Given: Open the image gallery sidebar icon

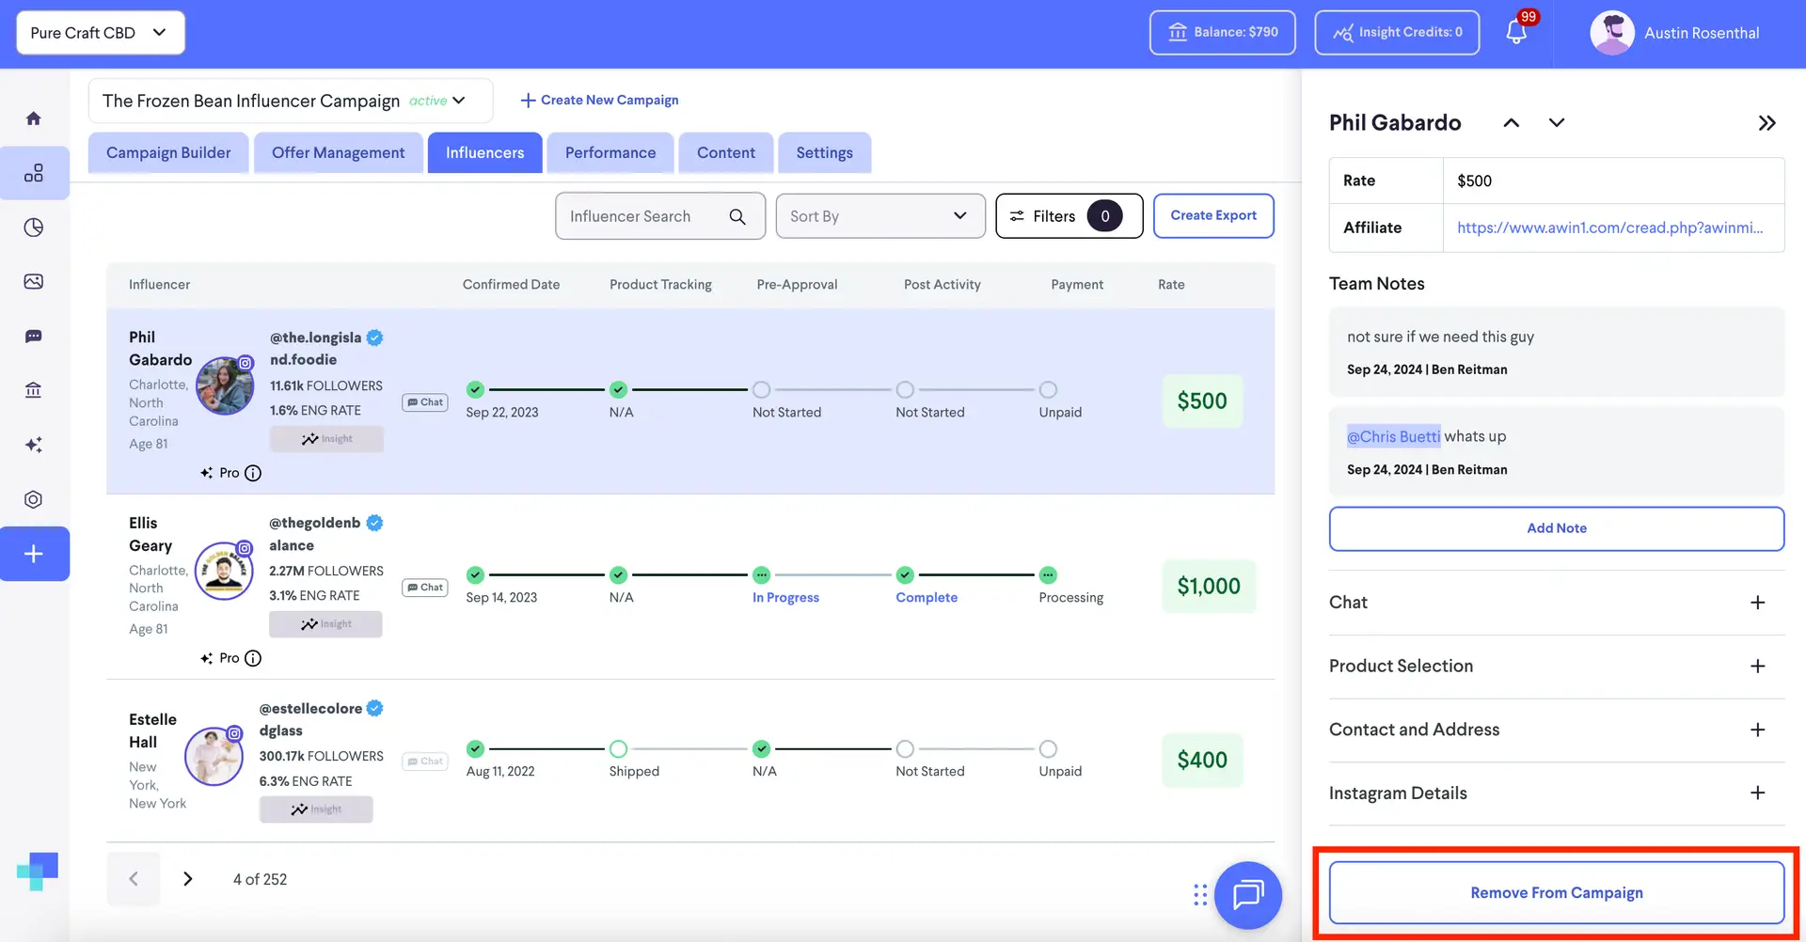Looking at the screenshot, I should coord(34,282).
